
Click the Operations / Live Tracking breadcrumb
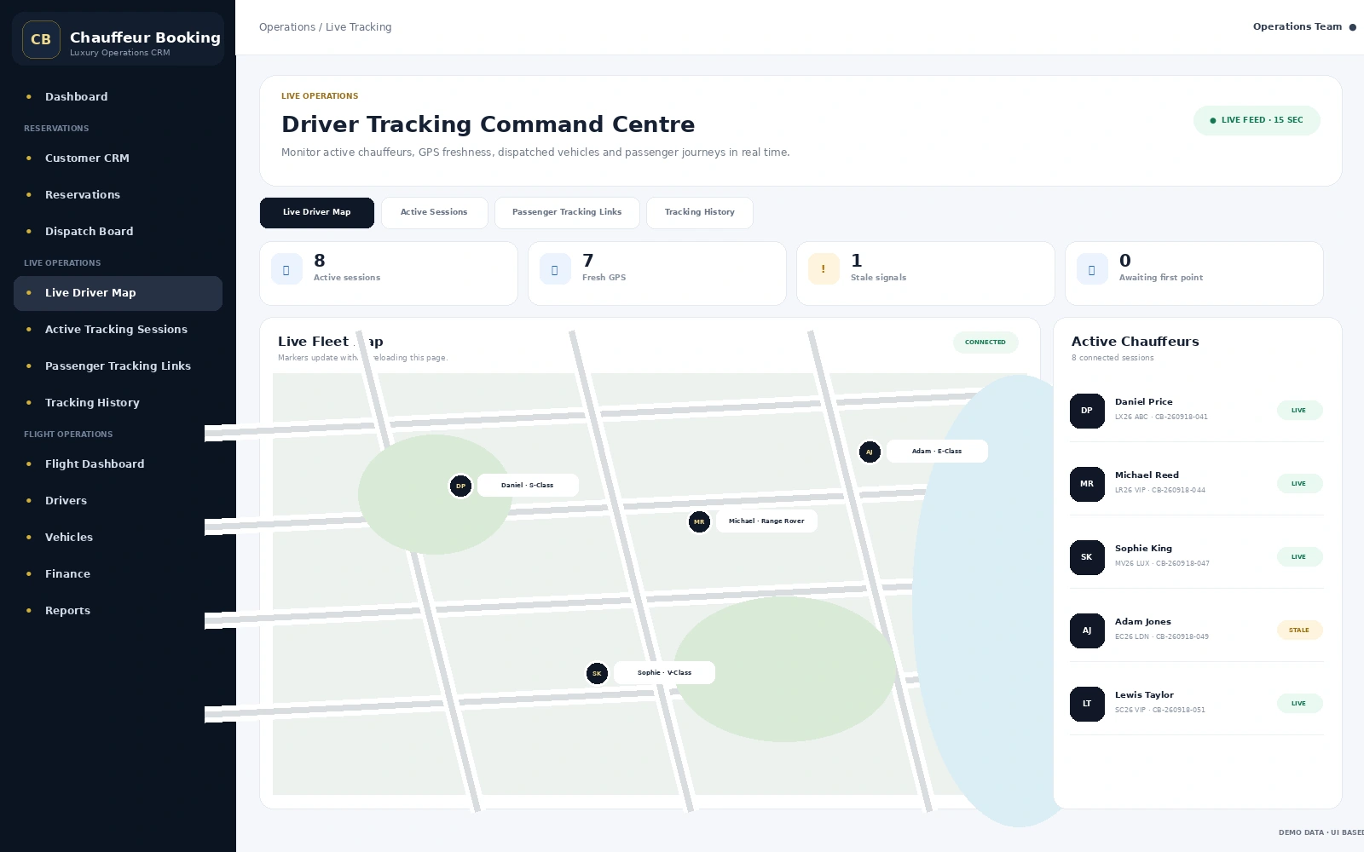[x=326, y=27]
